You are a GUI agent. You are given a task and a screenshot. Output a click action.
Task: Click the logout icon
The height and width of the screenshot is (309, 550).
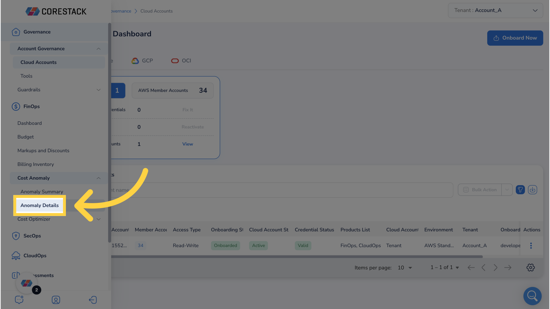[x=93, y=300]
